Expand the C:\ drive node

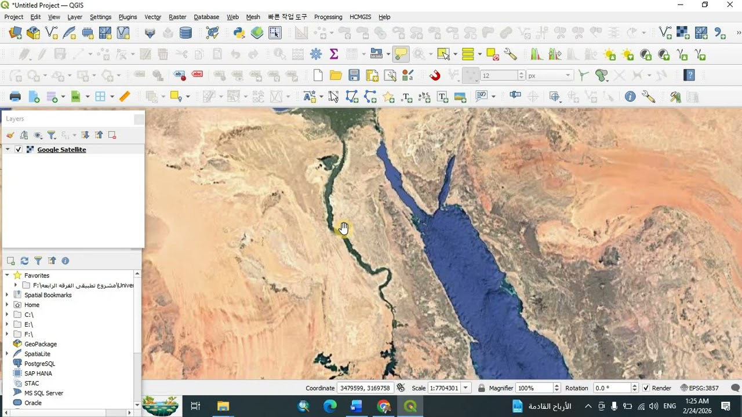click(8, 314)
